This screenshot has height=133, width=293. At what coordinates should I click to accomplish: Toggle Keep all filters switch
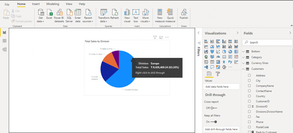[214, 122]
